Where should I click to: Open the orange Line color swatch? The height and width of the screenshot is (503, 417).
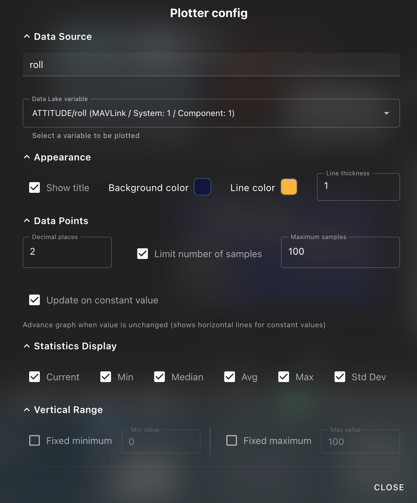coord(289,187)
